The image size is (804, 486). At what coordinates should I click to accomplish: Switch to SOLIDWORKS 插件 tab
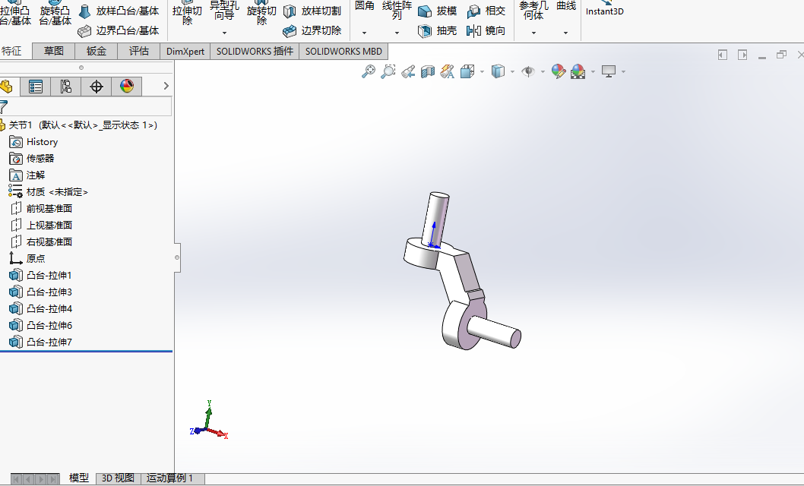[255, 51]
